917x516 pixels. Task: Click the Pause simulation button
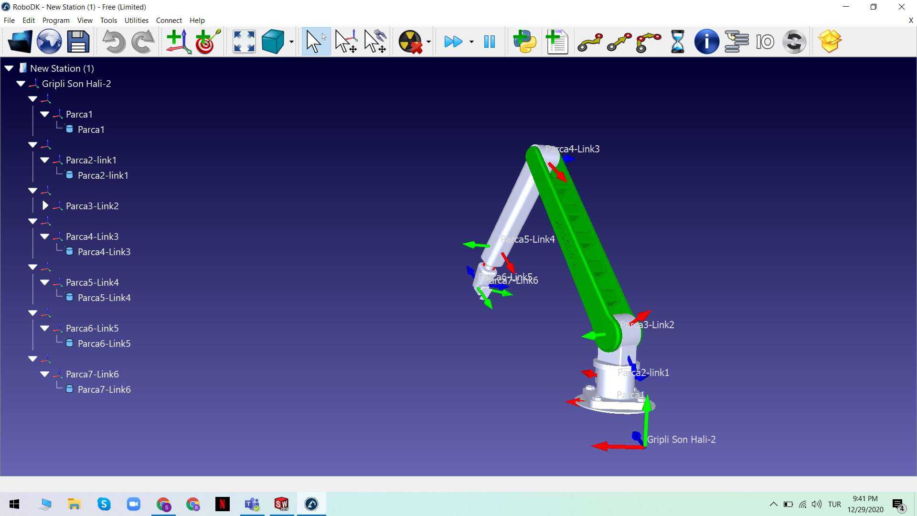(490, 42)
